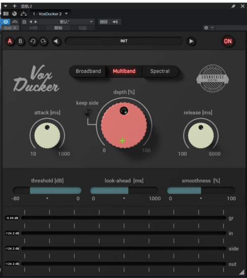Image resolution: width=247 pixels, height=278 pixels.
Task: Toggle the red ON bypass button
Action: click(228, 41)
